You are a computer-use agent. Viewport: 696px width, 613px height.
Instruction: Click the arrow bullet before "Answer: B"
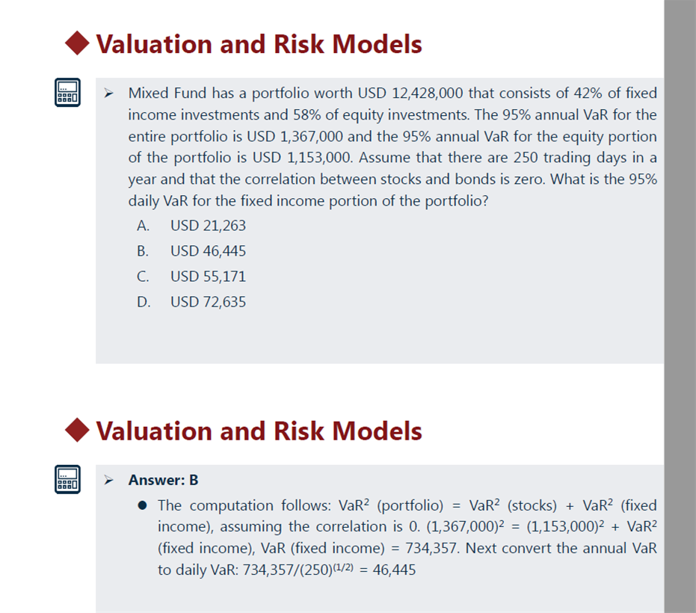pyautogui.click(x=108, y=480)
